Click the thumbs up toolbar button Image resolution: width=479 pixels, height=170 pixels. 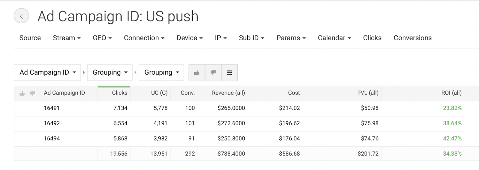pyautogui.click(x=197, y=72)
